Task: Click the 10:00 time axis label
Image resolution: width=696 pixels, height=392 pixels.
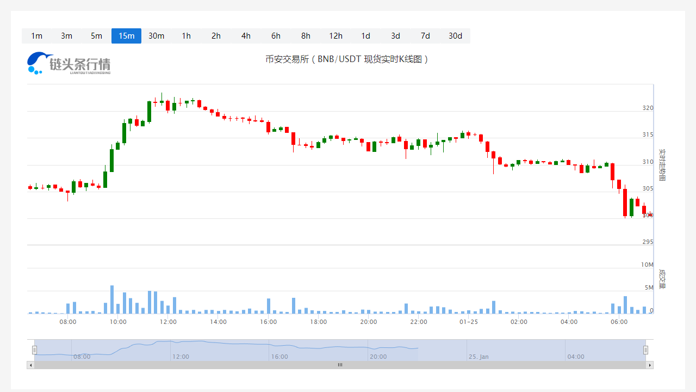Action: [x=118, y=322]
